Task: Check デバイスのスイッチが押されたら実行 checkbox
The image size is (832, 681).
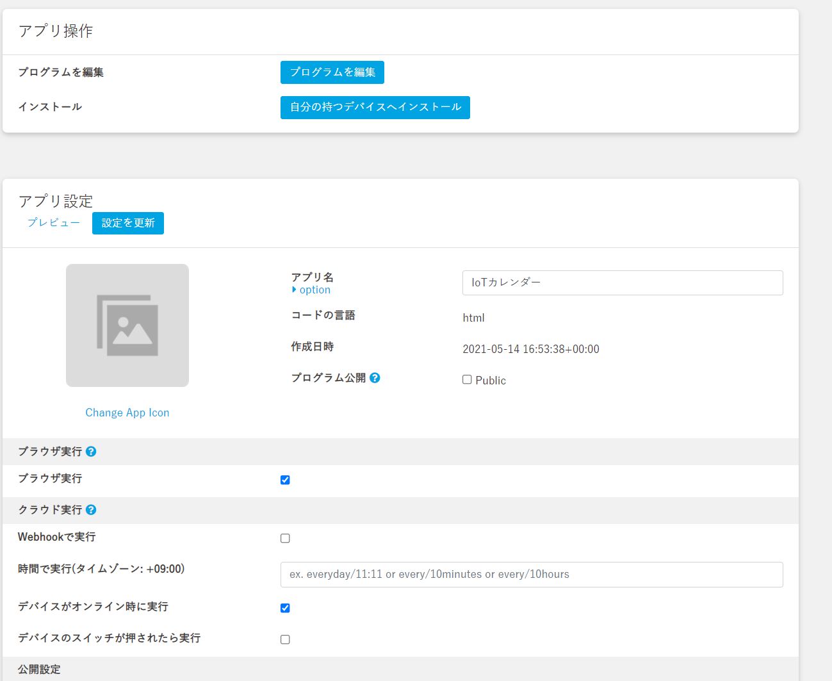Action: click(285, 639)
